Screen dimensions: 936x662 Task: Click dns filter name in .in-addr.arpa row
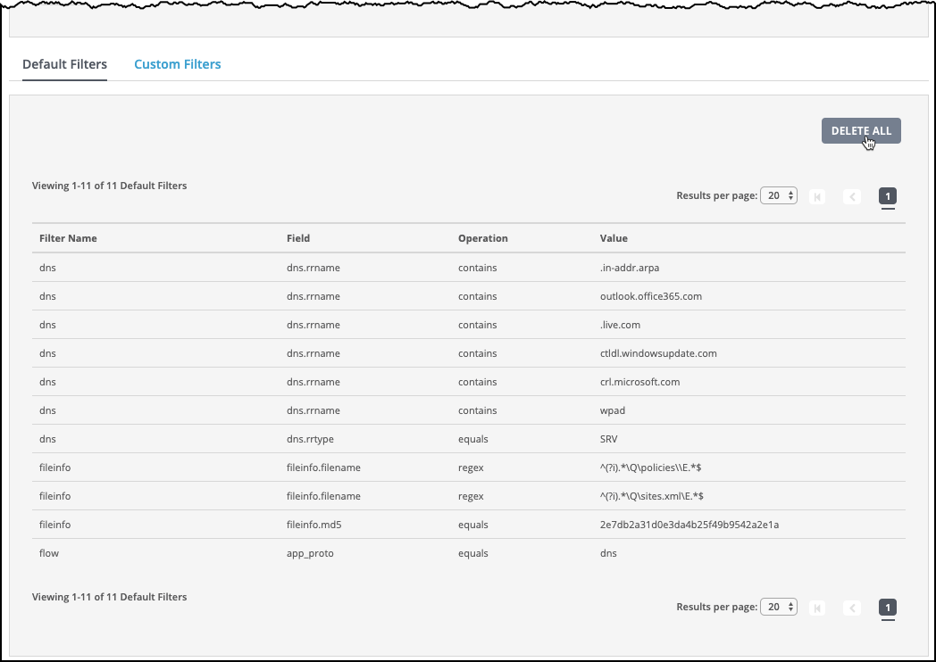[x=47, y=268]
